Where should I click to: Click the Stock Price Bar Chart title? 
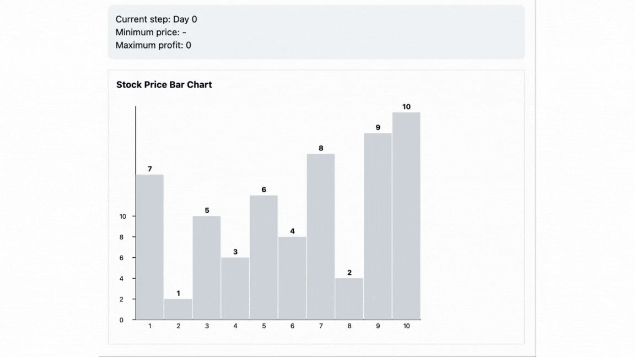tap(164, 85)
